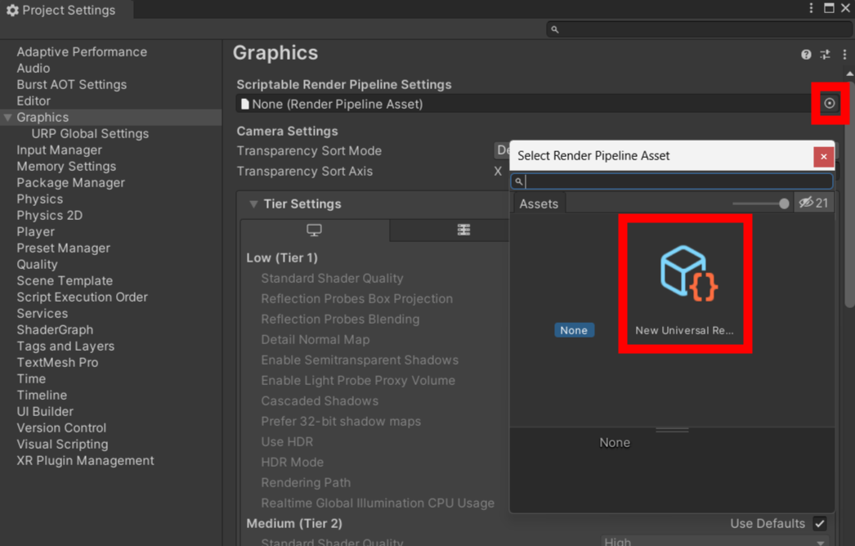Image resolution: width=855 pixels, height=546 pixels.
Task: Open Project Settings window three-dot menu
Action: point(812,7)
